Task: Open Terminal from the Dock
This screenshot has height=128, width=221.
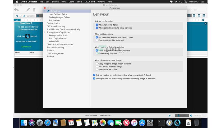Action: click(x=161, y=123)
